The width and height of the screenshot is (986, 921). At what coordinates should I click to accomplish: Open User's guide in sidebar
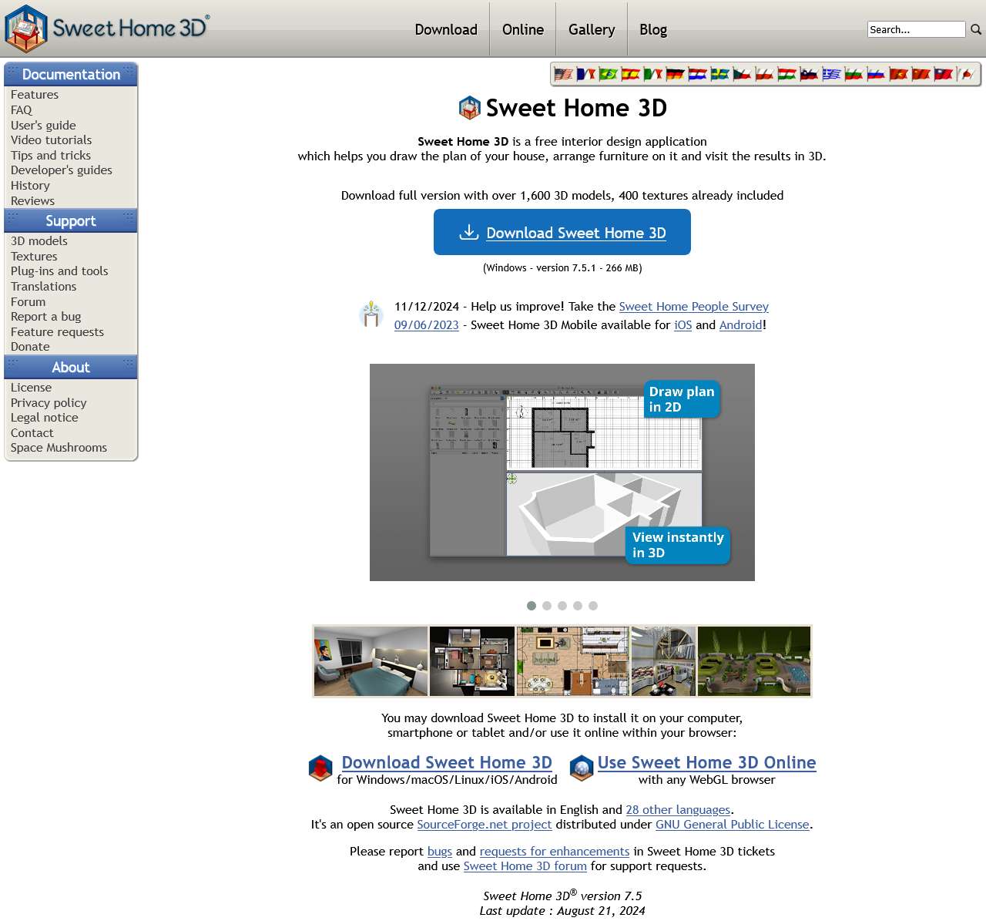tap(43, 125)
